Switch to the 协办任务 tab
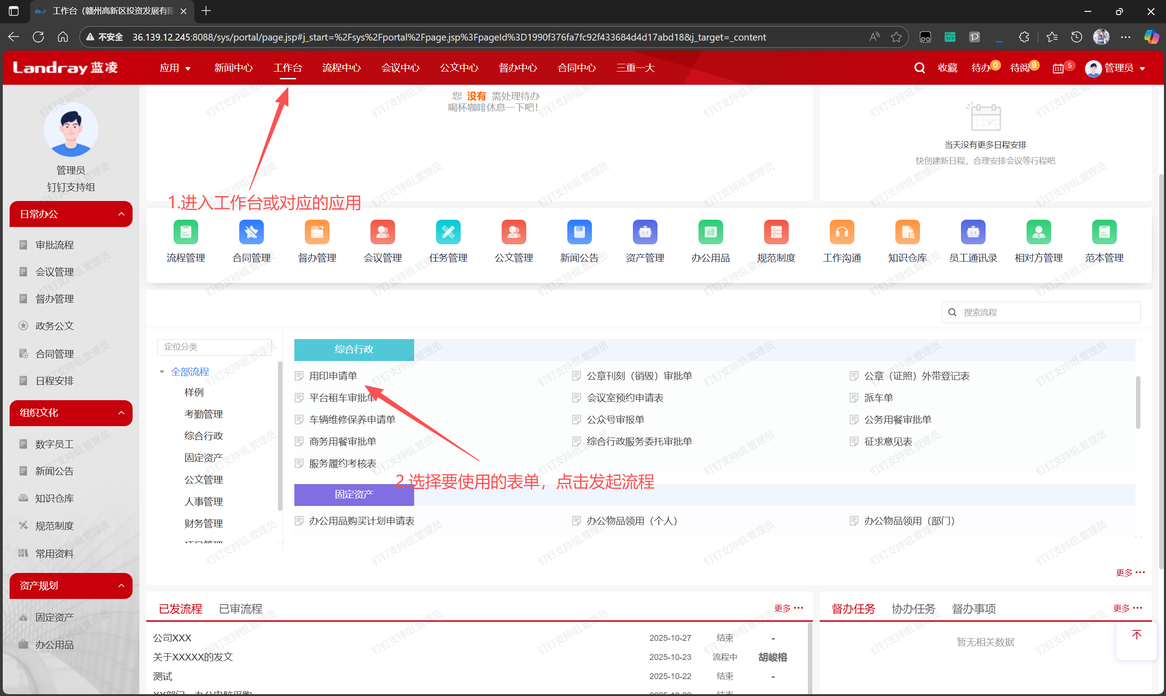Viewport: 1166px width, 696px height. [x=913, y=608]
